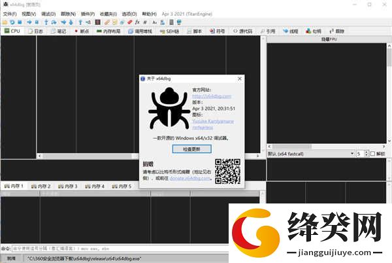Click the intermodular calls toolbar icon
This screenshot has width=392, height=263.
[163, 22]
